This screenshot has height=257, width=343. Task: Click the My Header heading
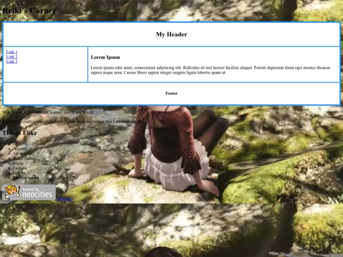[x=171, y=34]
